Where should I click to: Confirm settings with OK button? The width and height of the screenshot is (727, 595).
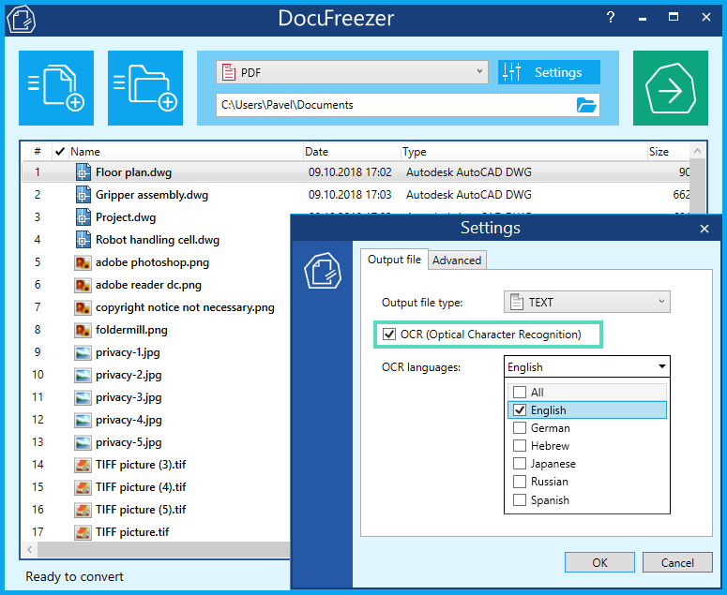[599, 562]
